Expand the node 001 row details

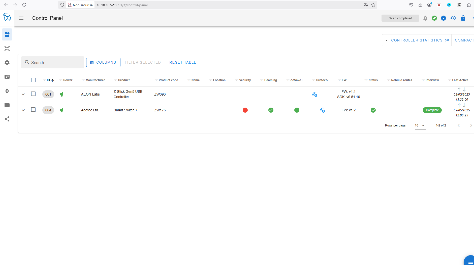23,94
